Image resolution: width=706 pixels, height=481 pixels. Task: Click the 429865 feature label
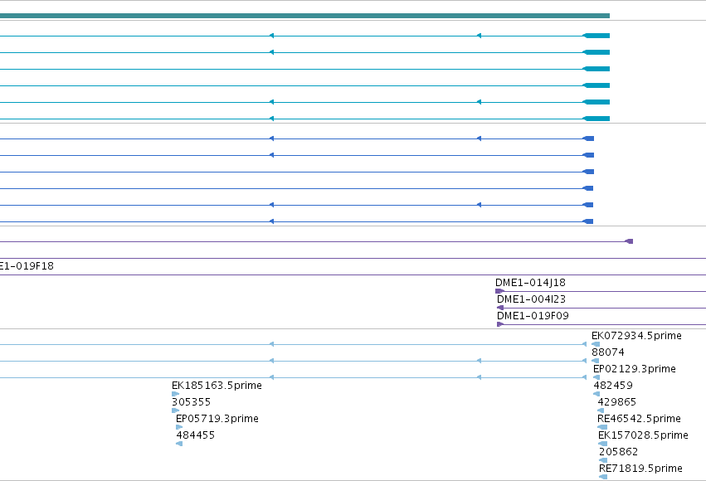coord(617,402)
